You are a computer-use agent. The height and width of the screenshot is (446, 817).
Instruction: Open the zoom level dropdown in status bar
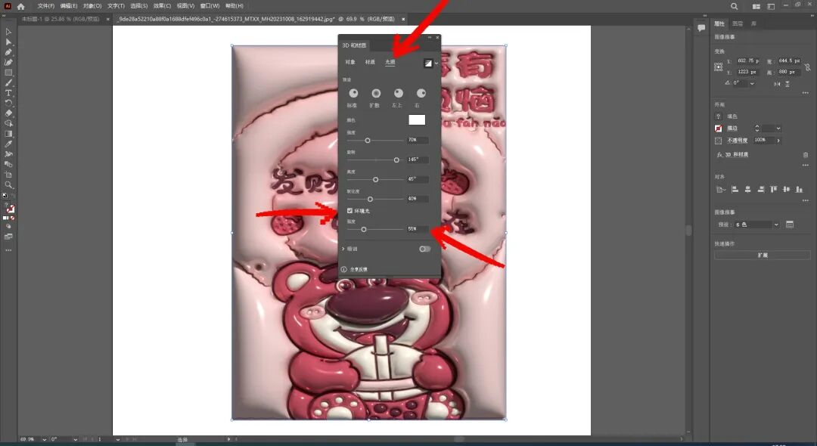click(44, 440)
